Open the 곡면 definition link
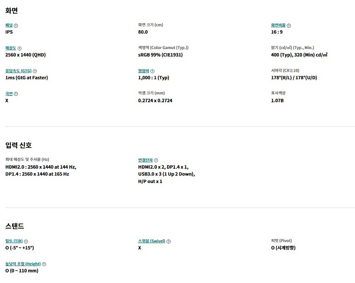This screenshot has height=283, width=355. point(9,94)
